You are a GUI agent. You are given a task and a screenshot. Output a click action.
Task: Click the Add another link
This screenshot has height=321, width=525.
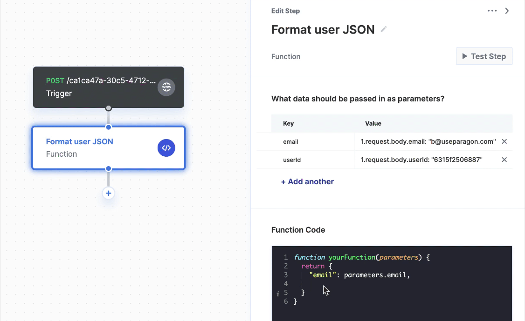(x=307, y=181)
